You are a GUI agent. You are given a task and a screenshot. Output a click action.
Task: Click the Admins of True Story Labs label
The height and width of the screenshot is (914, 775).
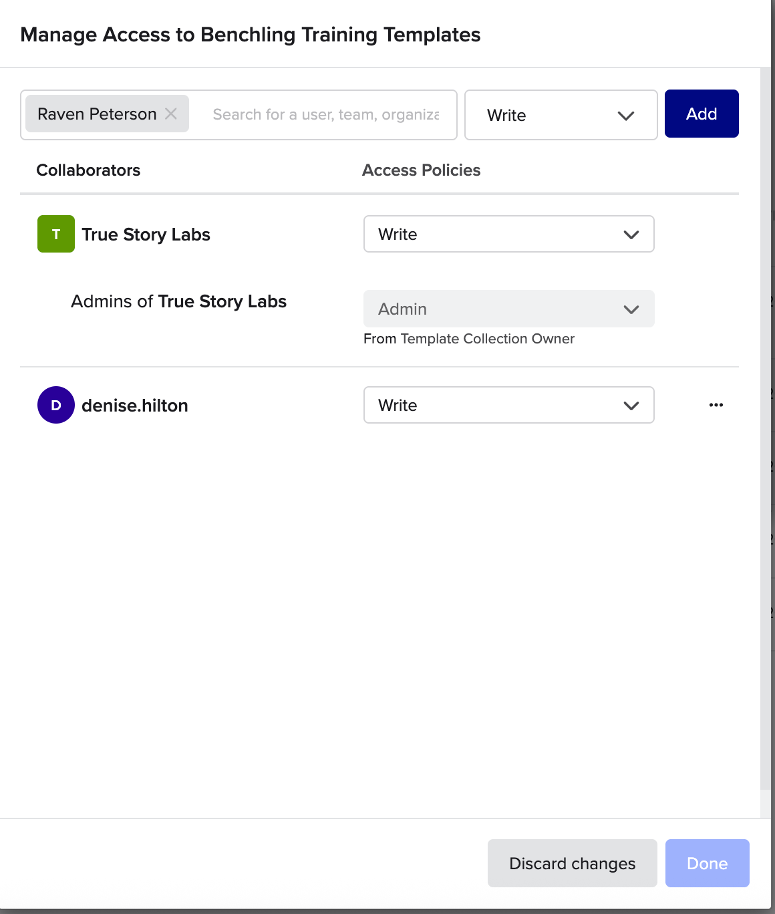tap(178, 302)
